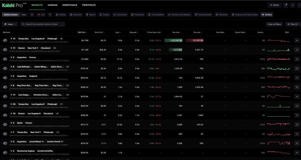
Task: Go to the Perpetuals tab
Action: point(69,5)
